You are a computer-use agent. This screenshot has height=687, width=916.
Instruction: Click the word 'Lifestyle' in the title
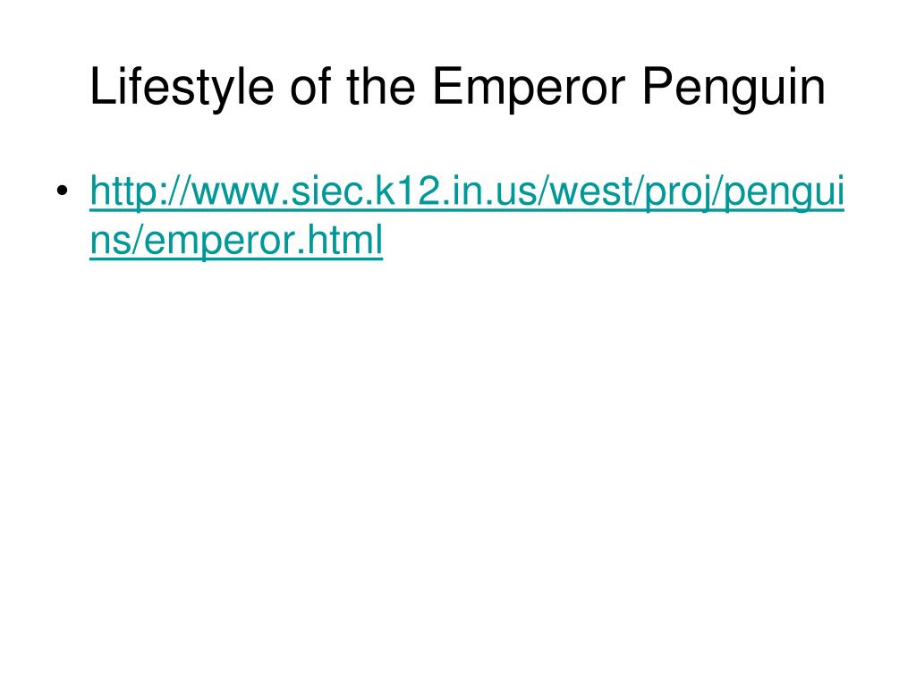point(182,87)
